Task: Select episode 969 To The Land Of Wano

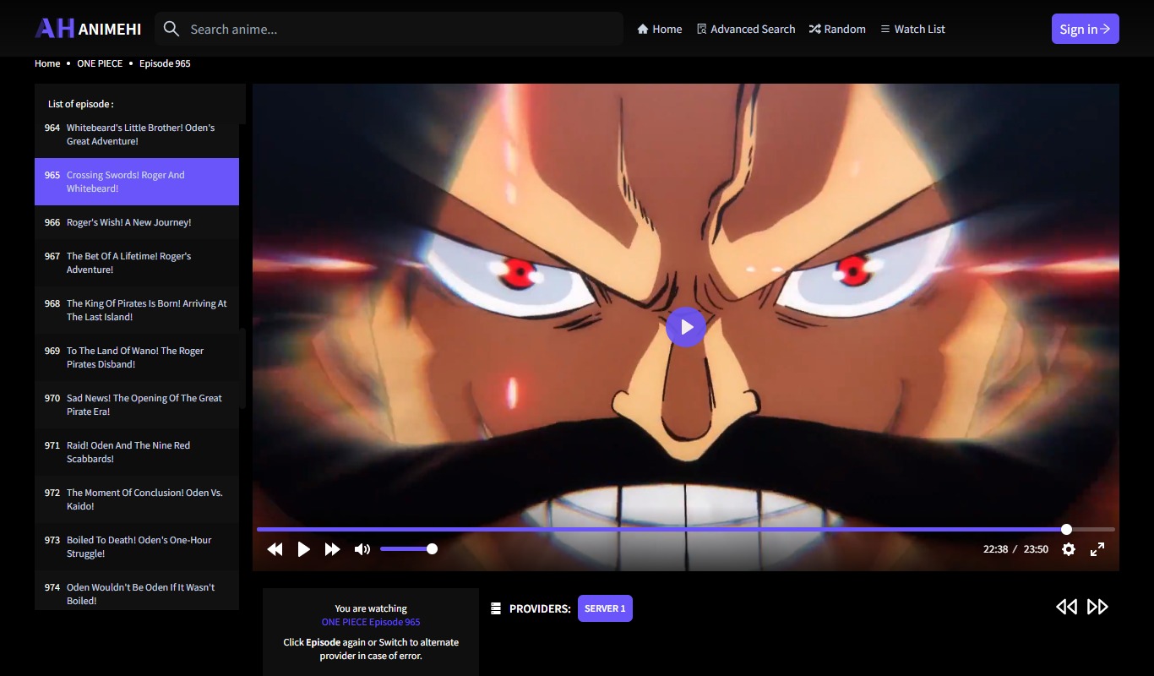Action: tap(137, 357)
